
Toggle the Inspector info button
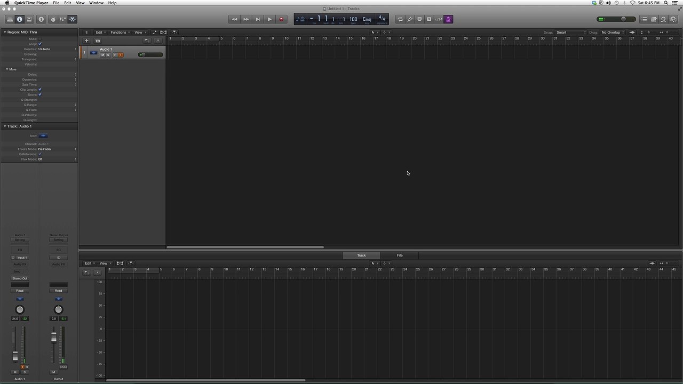(x=20, y=19)
